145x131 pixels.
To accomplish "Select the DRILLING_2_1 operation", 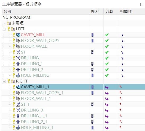I will [34, 122].
